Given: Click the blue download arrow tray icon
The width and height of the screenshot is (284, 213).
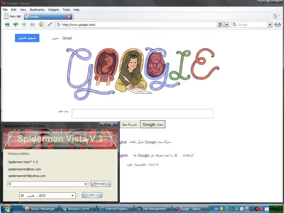Looking at the screenshot, I should click(x=247, y=209).
